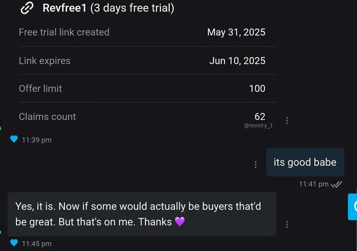Click the Claims count value 62
357x251 pixels.
[260, 117]
